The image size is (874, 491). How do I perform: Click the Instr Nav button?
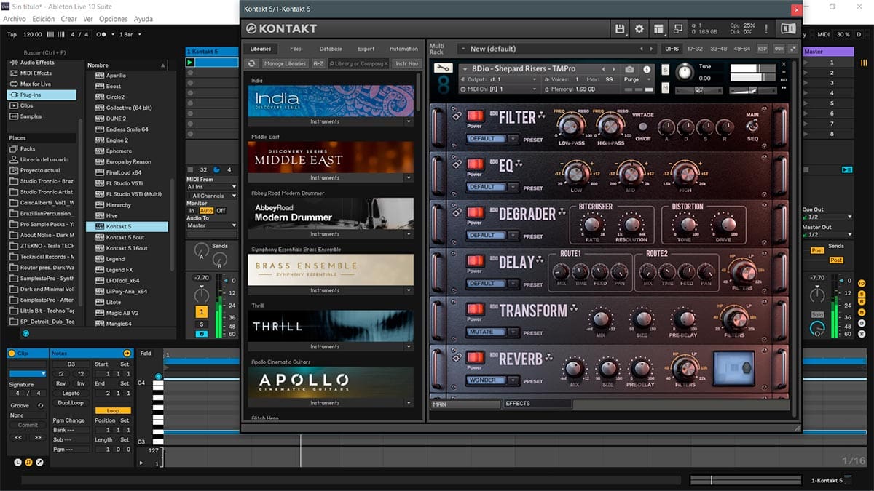(x=407, y=63)
